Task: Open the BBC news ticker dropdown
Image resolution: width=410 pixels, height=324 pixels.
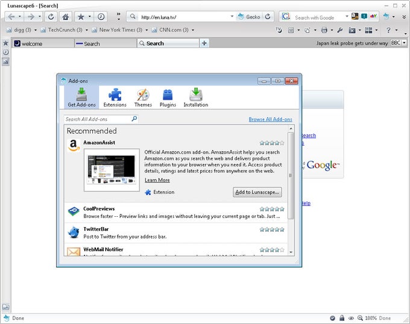Action: [x=404, y=43]
